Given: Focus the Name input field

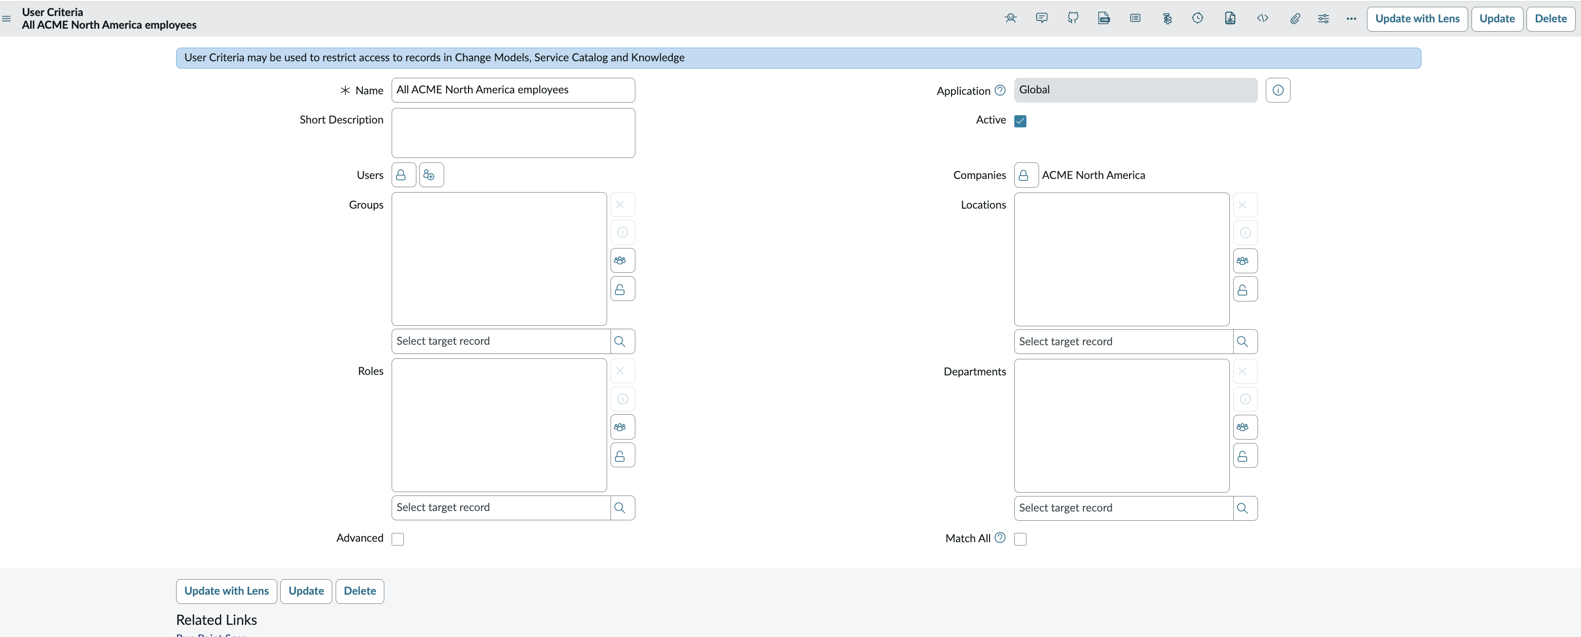Looking at the screenshot, I should click(x=513, y=90).
